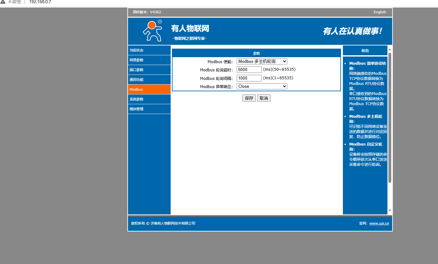
Task: Click the Modbus 简单协议转换 help heading
Action: point(368,66)
